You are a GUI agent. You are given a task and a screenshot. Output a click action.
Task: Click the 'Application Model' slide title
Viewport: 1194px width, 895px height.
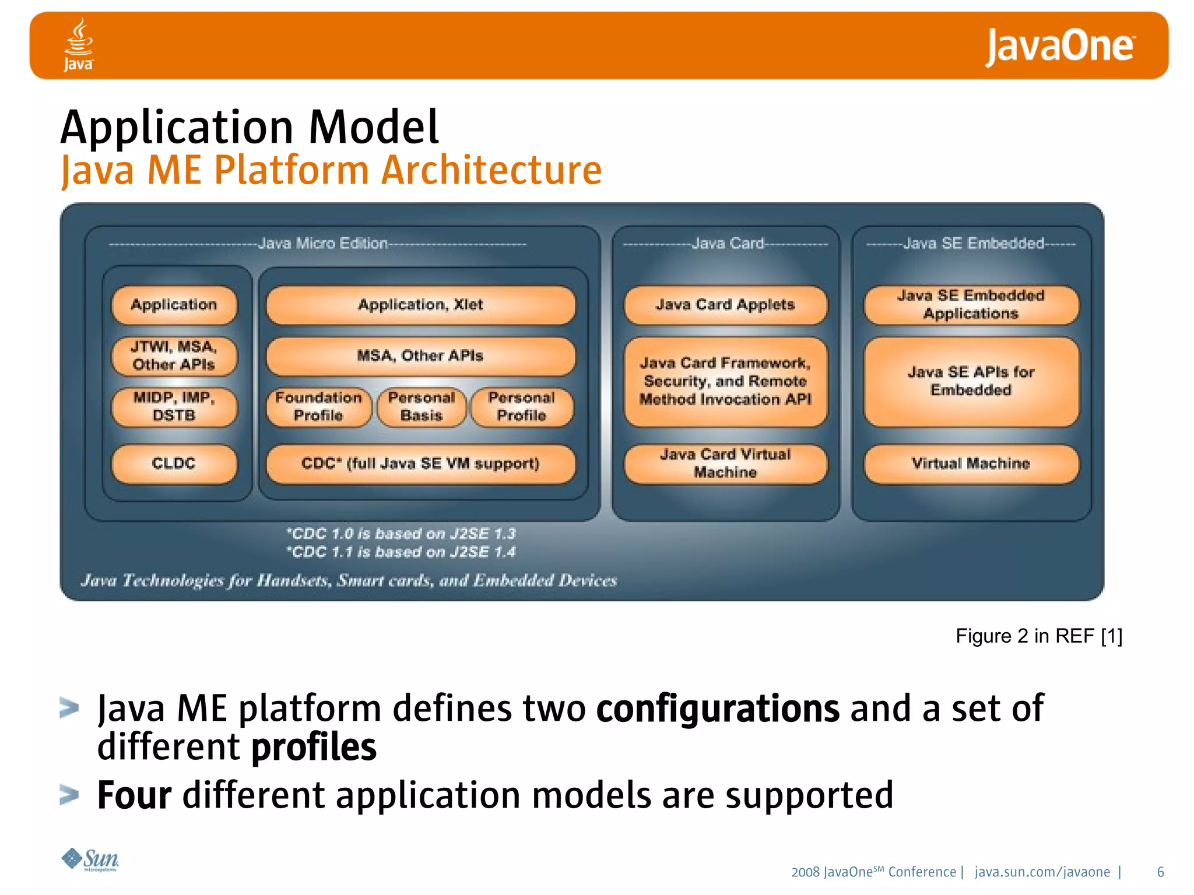[250, 127]
